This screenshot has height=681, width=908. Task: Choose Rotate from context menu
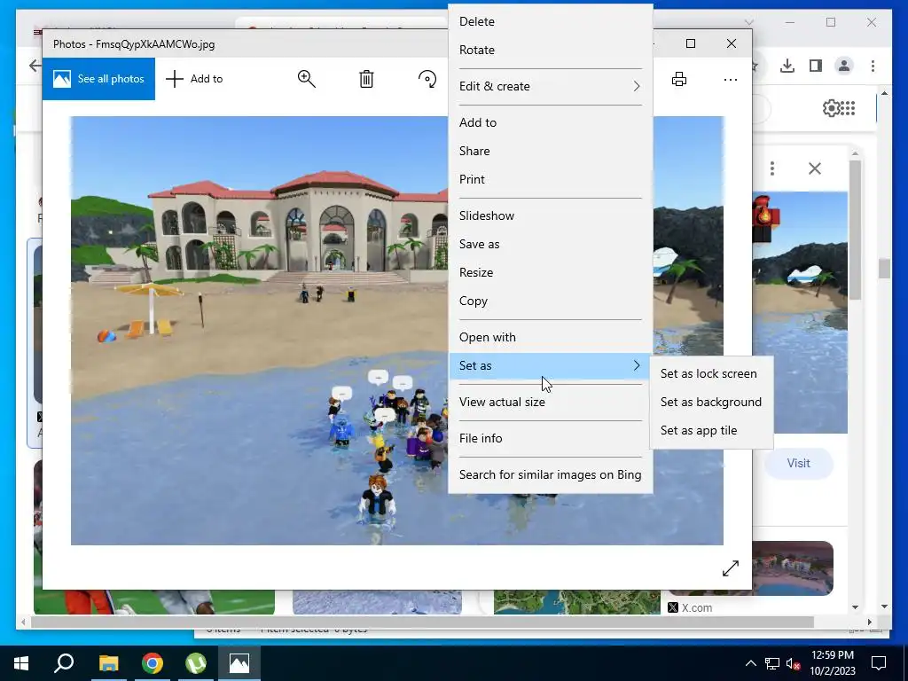(550, 50)
